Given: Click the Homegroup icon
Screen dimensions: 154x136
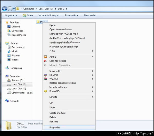Looking at the screenshot, I should point(7,68).
